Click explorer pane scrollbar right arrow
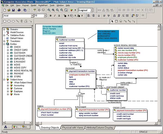This screenshot has width=163, height=134. (30, 123)
